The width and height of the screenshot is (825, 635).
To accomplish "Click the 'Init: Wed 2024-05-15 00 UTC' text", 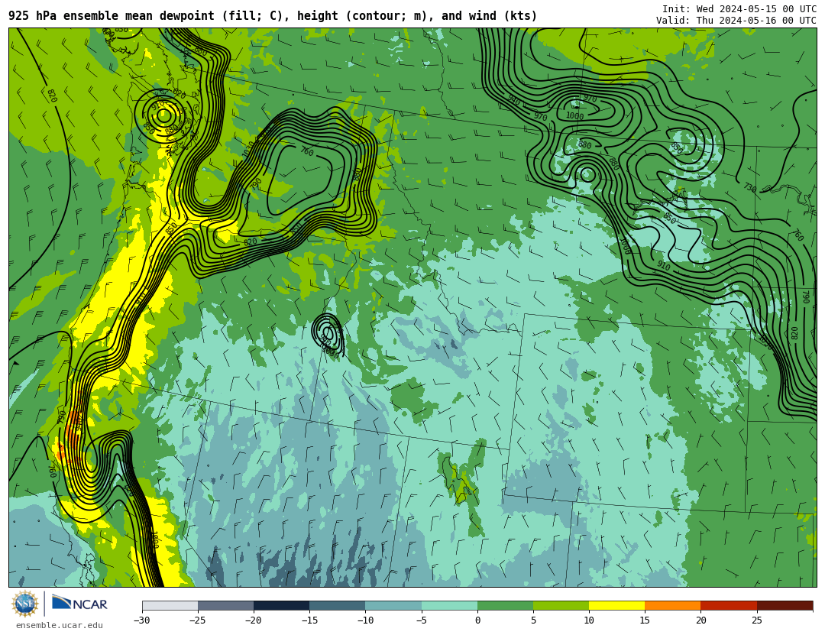I will 739,9.
